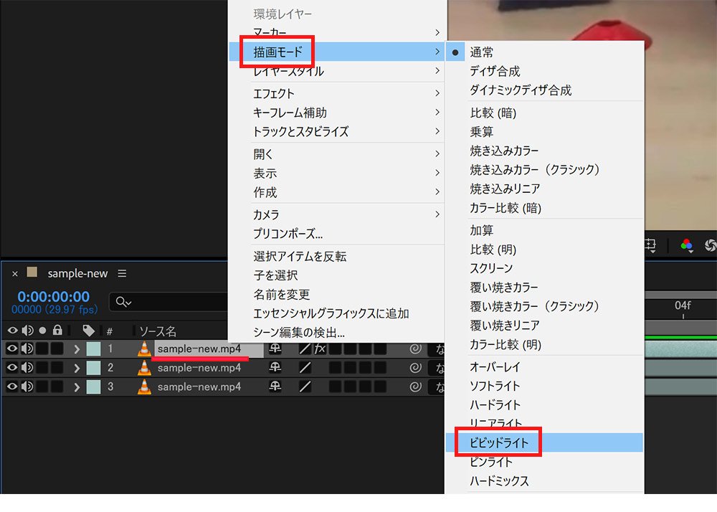
Task: Open the エフェクト submenu
Action: coord(336,93)
